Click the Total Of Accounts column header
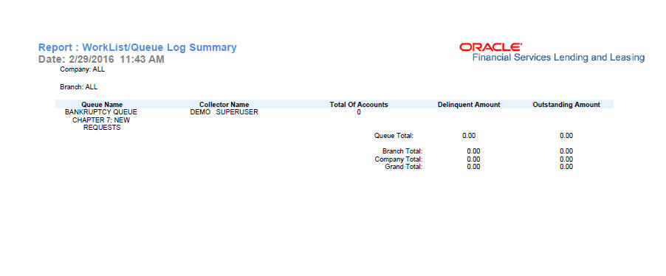 [x=359, y=105]
